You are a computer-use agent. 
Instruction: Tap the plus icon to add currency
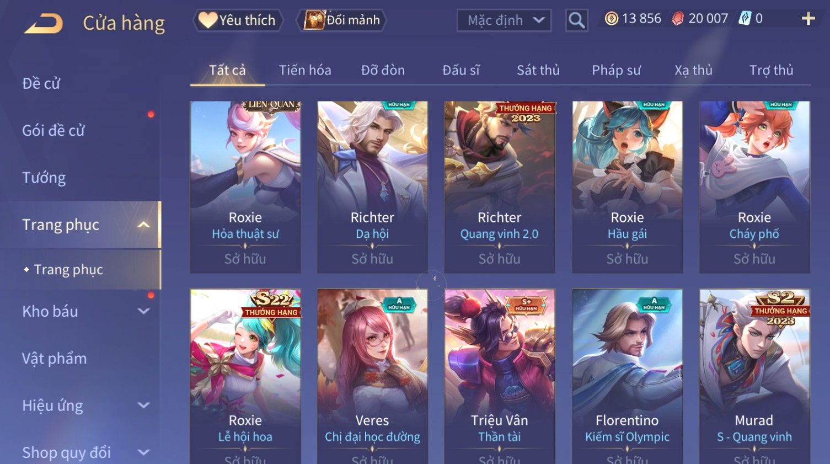pyautogui.click(x=808, y=19)
